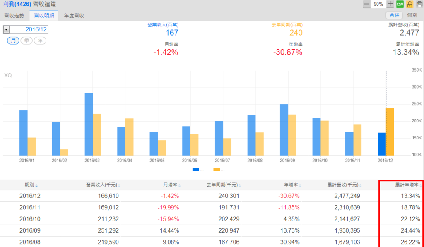
Task: Click the orange 240 prior-year summary figure
Action: (296, 33)
